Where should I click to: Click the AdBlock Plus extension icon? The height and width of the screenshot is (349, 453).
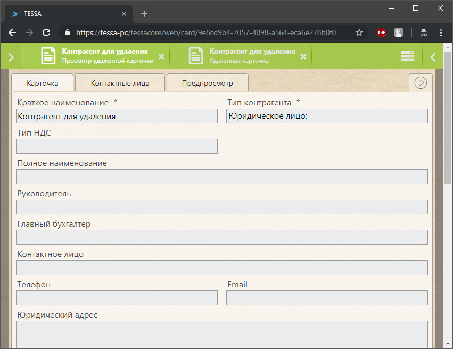[382, 32]
